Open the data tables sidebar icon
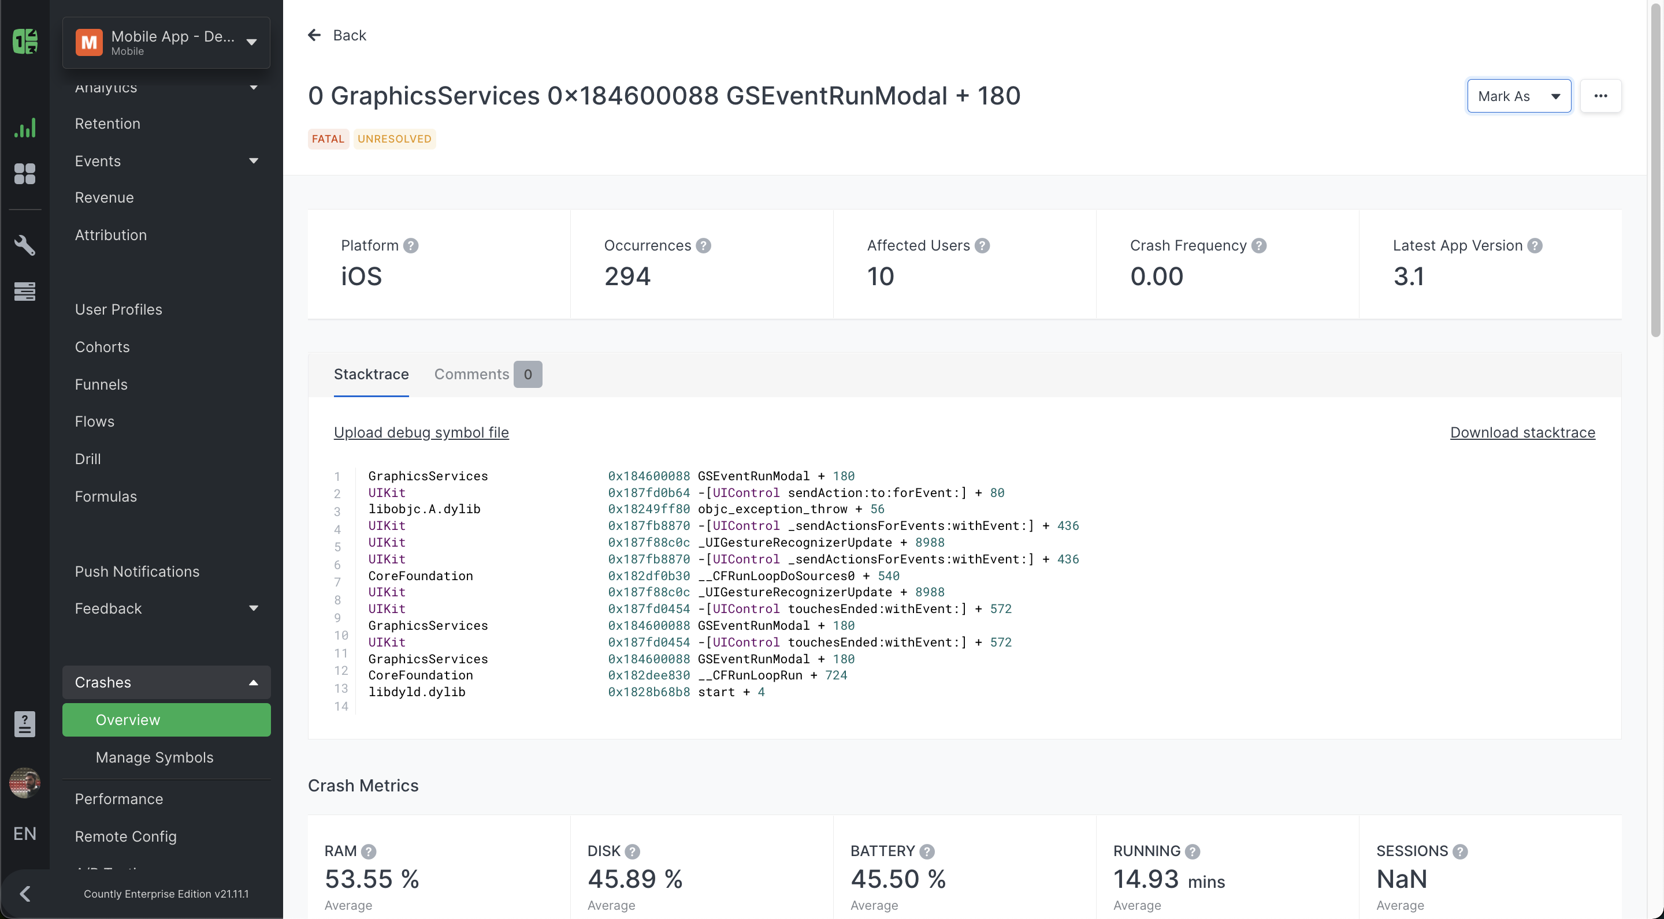Viewport: 1664px width, 919px height. pos(25,291)
